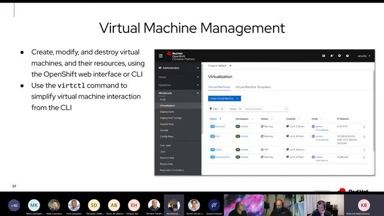Select Virtualization in the sidebar
384x216 pixels.
(167, 106)
